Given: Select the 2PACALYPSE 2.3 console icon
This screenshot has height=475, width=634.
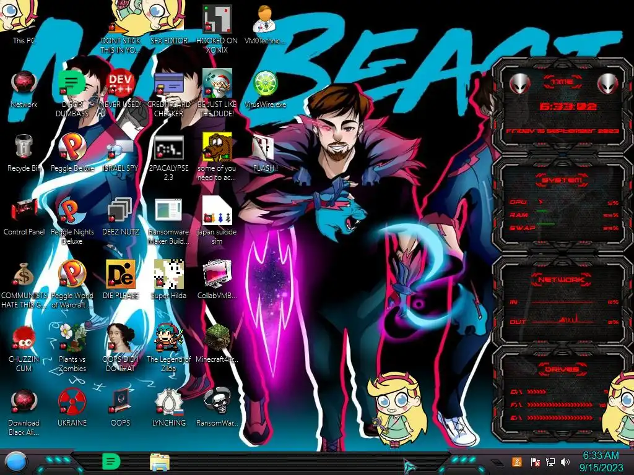Looking at the screenshot, I should [x=168, y=156].
